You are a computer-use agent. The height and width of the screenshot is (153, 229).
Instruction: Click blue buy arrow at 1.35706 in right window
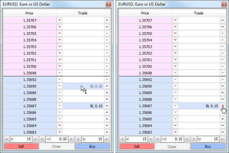pos(222,27)
